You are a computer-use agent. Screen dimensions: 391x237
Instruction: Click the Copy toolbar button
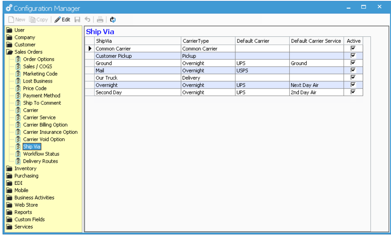(39, 19)
